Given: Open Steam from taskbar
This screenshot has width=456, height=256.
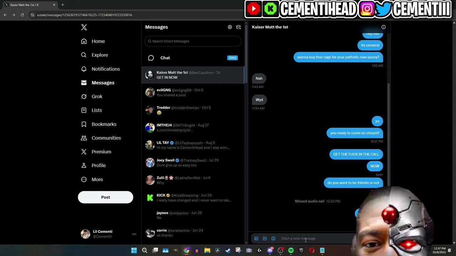Looking at the screenshot, I should pyautogui.click(x=228, y=251).
